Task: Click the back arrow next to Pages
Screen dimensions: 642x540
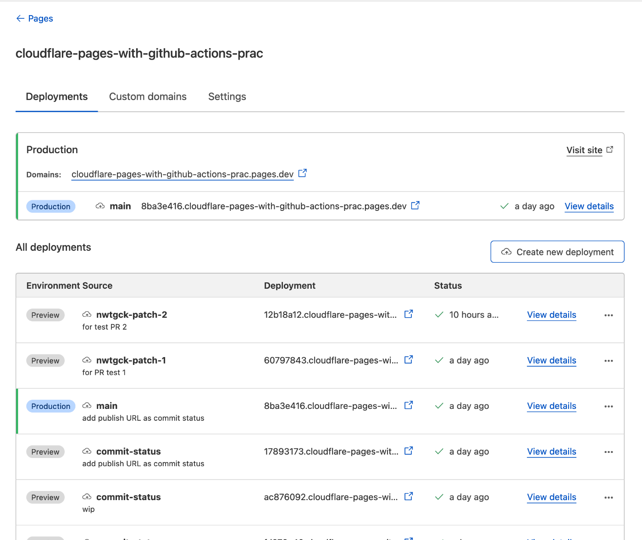Action: 20,18
